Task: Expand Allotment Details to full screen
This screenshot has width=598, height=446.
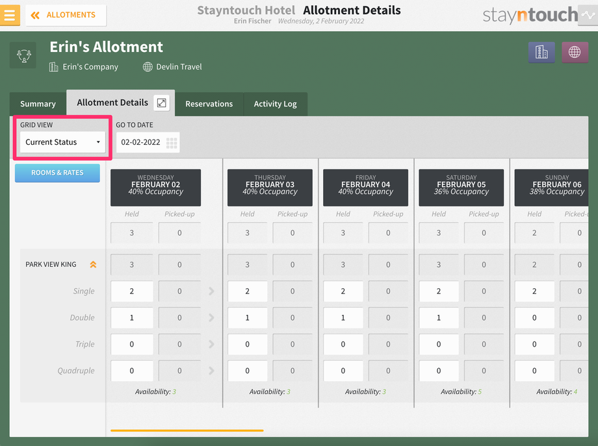Action: click(161, 103)
